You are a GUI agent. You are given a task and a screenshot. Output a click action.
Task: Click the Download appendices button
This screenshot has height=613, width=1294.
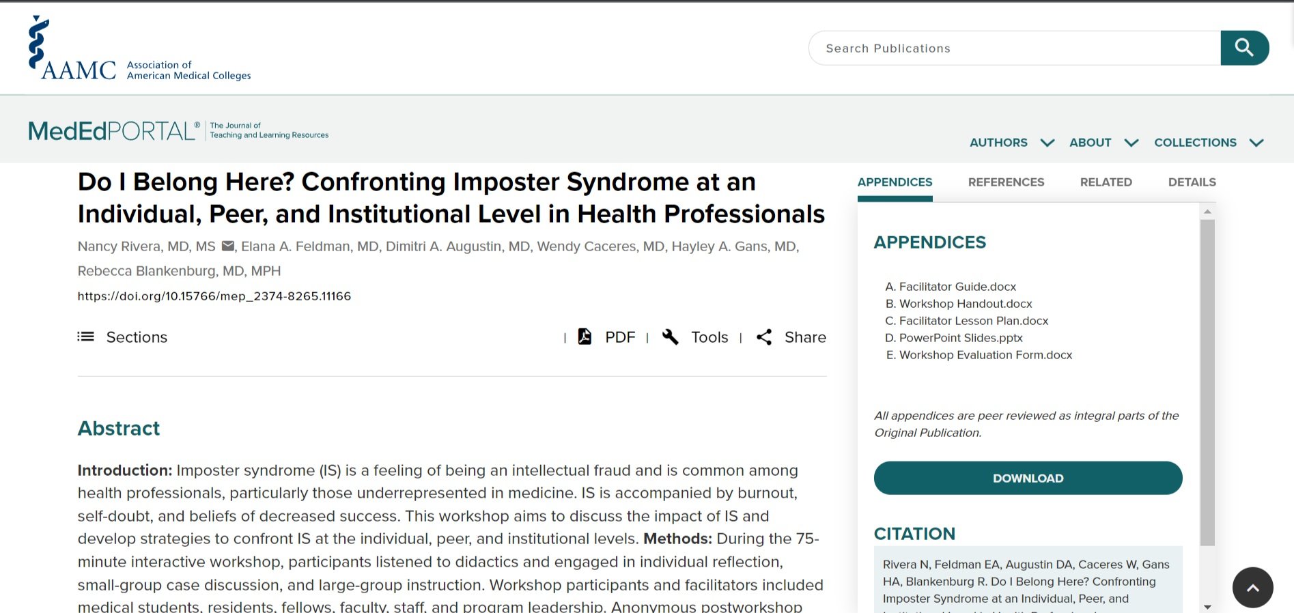click(1028, 478)
